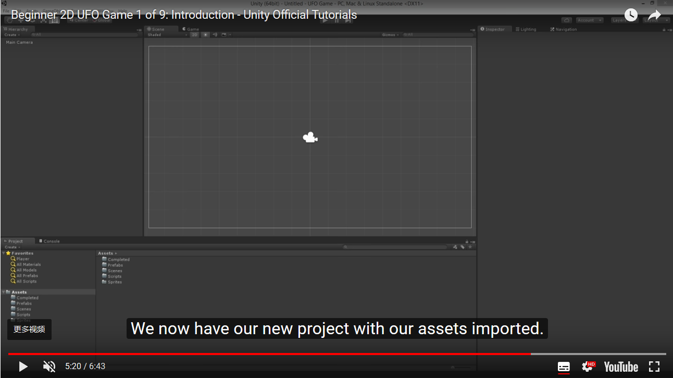The height and width of the screenshot is (378, 673).
Task: Switch to the Console tab
Action: [49, 241]
